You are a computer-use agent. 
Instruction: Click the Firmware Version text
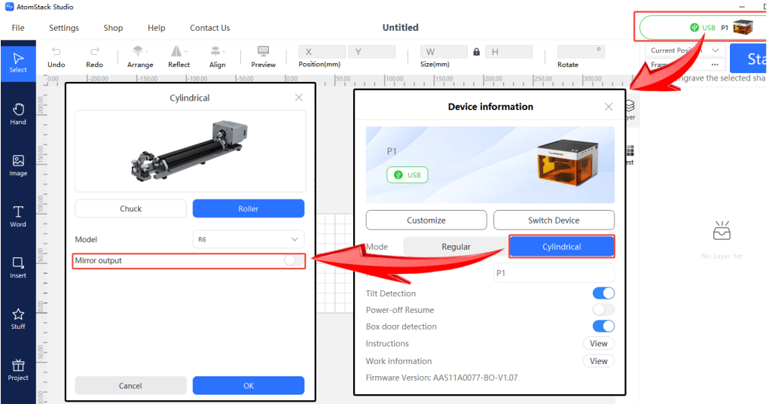point(441,378)
